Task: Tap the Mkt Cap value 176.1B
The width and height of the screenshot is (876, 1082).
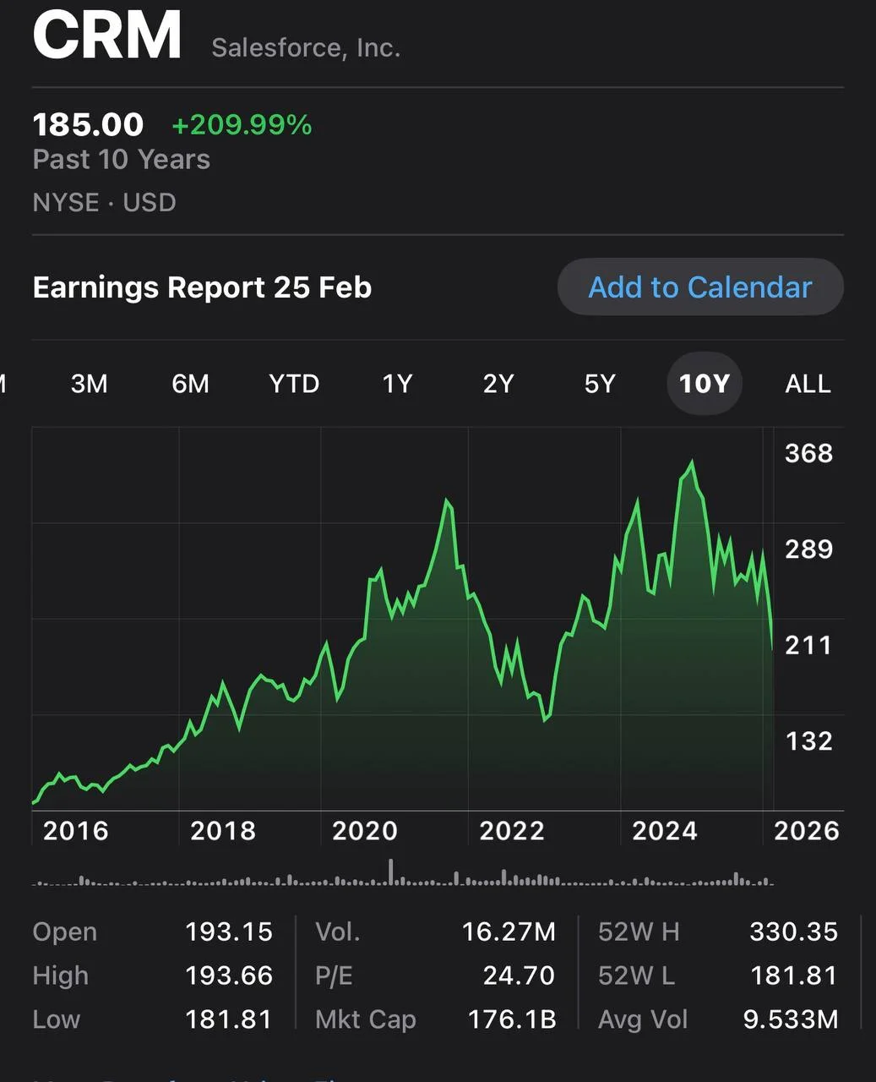Action: click(512, 1019)
